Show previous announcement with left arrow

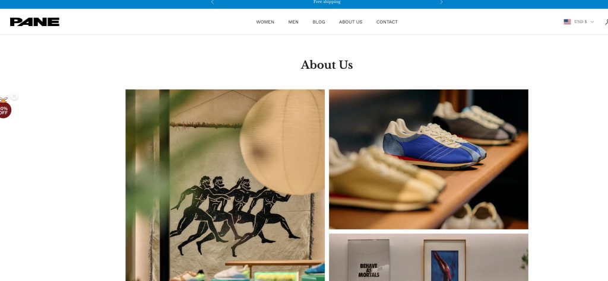(x=212, y=2)
